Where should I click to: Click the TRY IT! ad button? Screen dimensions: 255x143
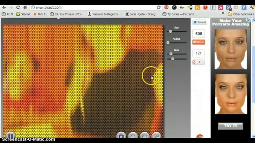click(230, 126)
